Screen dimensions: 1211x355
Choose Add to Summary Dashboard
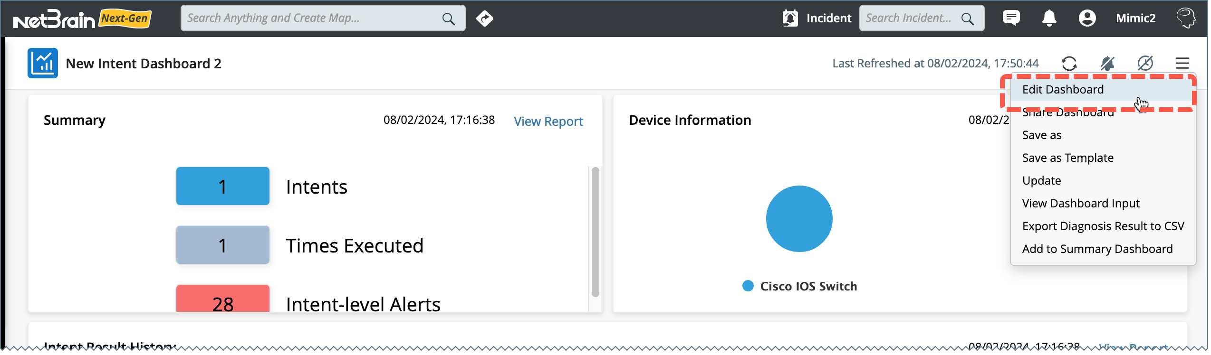1097,249
